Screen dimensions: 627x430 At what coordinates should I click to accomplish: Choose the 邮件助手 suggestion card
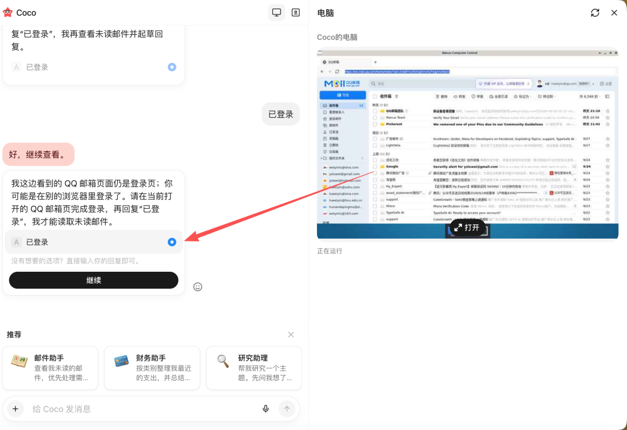point(51,368)
